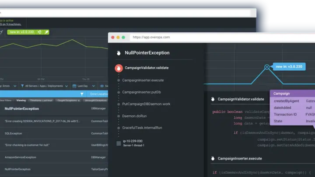This screenshot has height=177, width=315.
Task: Open the All Servers / Apps / Deployments dropdown
Action: [x=43, y=86]
